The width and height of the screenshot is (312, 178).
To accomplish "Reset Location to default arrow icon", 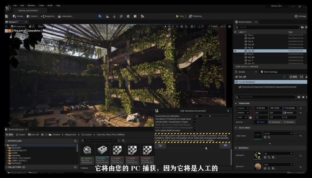I will click(301, 108).
